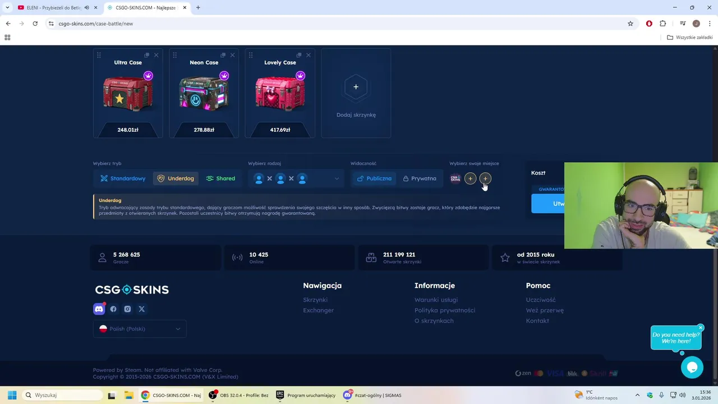Open Polityka prywatności link
Image resolution: width=718 pixels, height=404 pixels.
[x=445, y=310]
